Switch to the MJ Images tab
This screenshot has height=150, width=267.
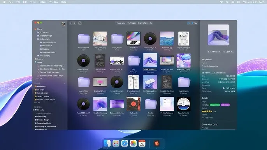coord(132,23)
